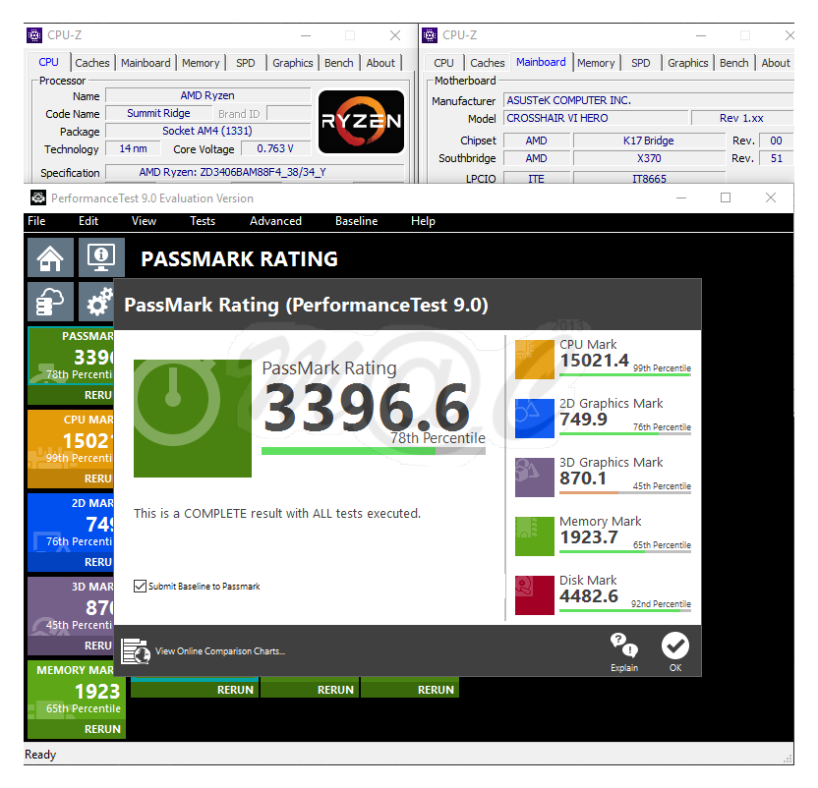Open the PerformanceTest home screen icon
This screenshot has width=818, height=788.
pyautogui.click(x=50, y=257)
